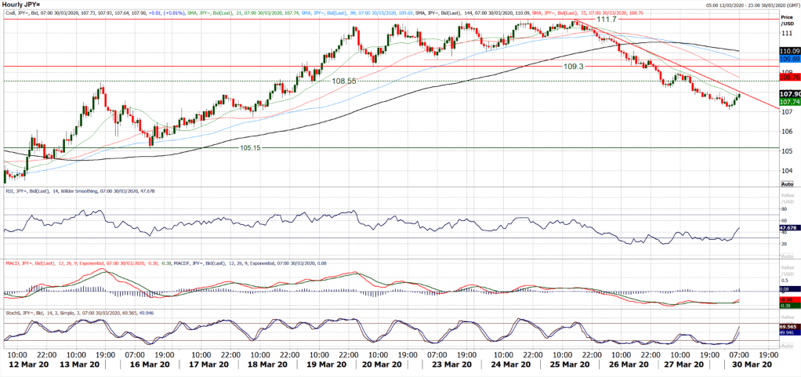Select the 110.09 black SMA price tag
Screen dimensions: 801x377
point(788,51)
